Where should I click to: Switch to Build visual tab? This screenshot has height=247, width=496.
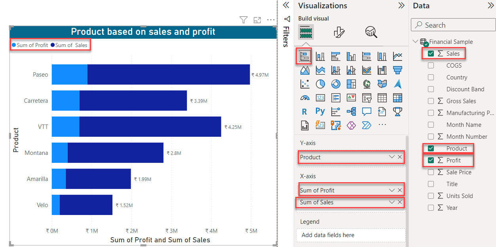(306, 32)
